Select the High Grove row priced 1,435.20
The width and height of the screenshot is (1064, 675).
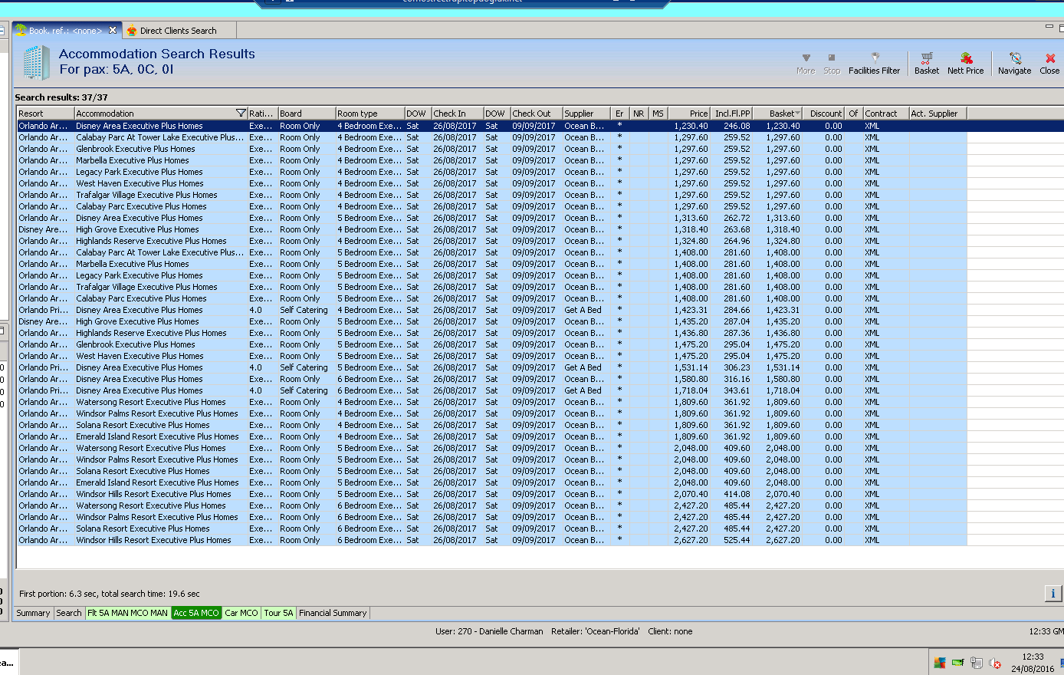point(491,321)
